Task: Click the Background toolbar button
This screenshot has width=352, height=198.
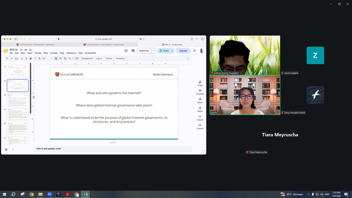Action: pos(87,58)
